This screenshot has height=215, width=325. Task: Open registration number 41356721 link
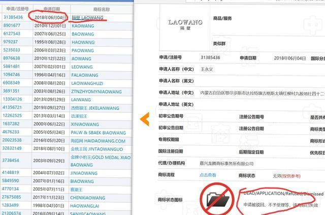(x=12, y=107)
